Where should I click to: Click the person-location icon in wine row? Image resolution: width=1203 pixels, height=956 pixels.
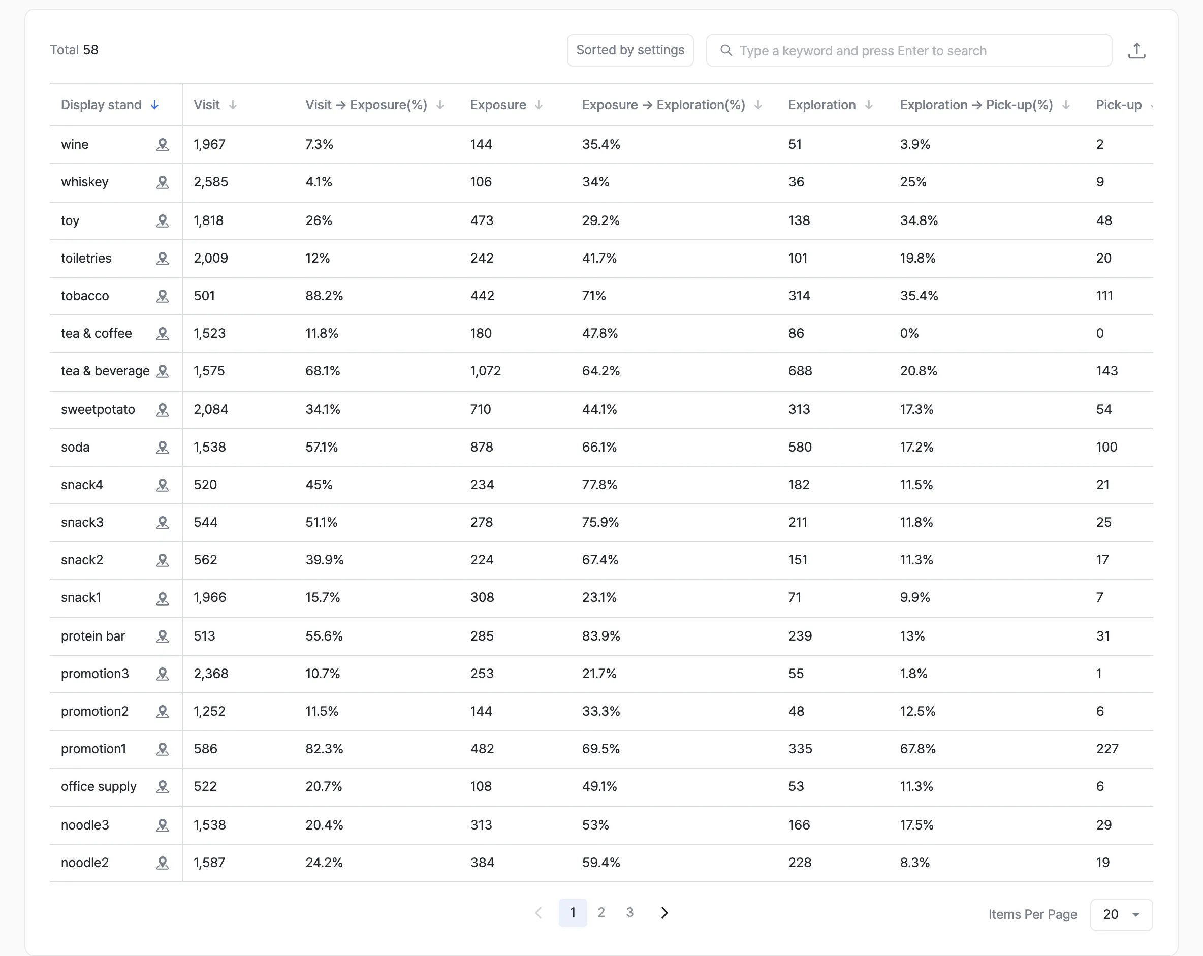click(x=163, y=145)
